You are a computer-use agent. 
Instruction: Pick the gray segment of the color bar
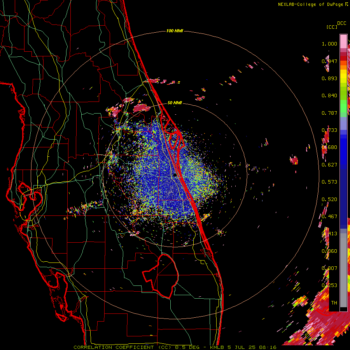click(343, 270)
